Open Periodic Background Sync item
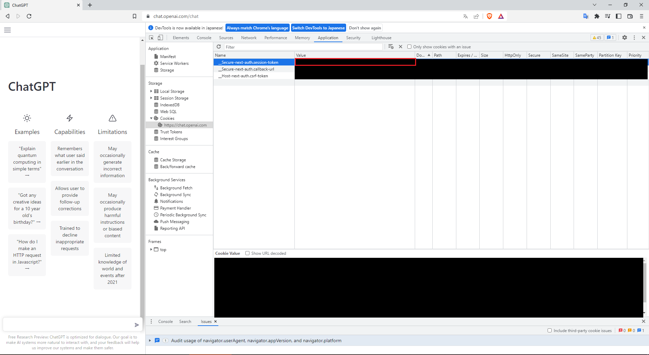 click(x=183, y=215)
